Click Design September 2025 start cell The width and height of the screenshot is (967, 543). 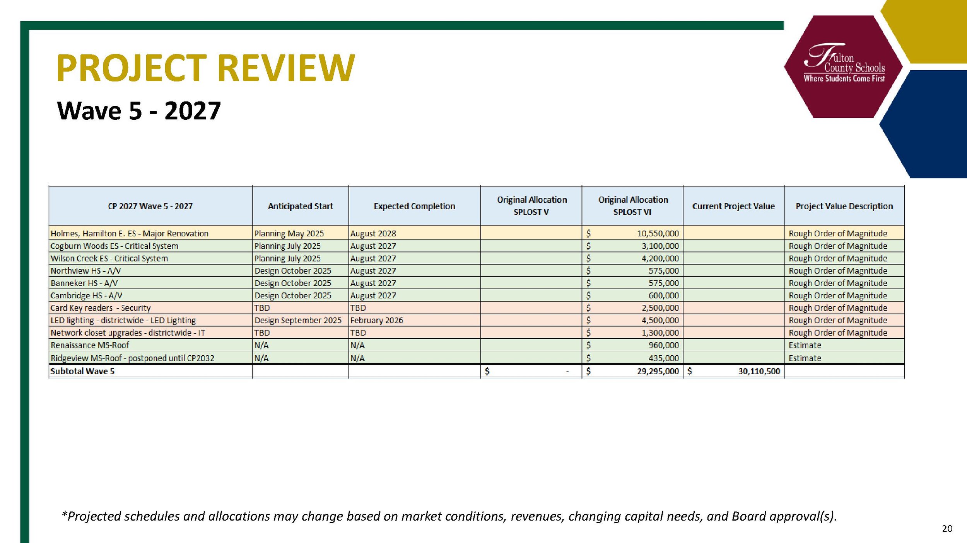tap(301, 320)
